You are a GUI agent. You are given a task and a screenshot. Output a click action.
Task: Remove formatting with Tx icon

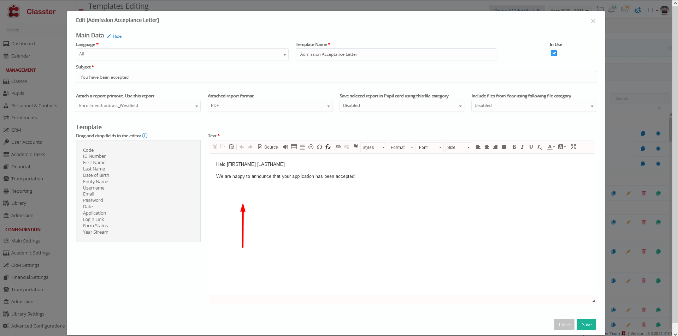540,147
